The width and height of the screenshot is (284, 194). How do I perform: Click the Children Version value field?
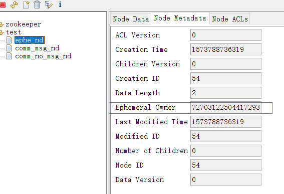coord(226,64)
